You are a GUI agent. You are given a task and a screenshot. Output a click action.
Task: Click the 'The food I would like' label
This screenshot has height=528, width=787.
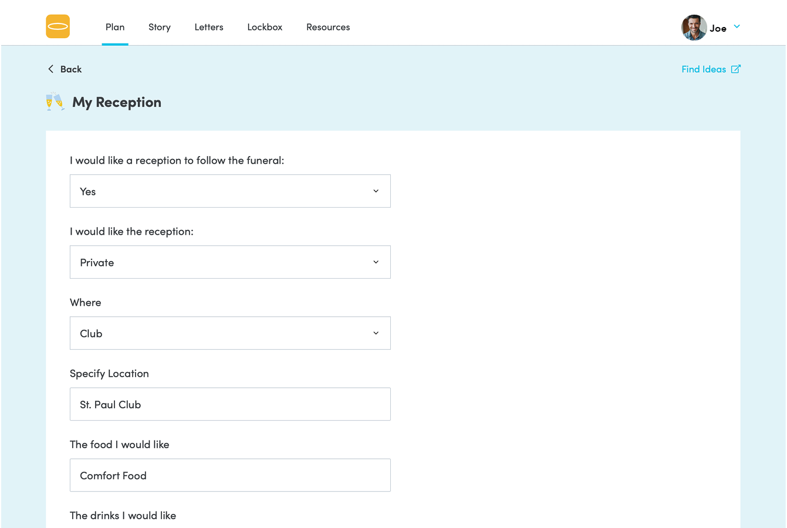click(120, 444)
